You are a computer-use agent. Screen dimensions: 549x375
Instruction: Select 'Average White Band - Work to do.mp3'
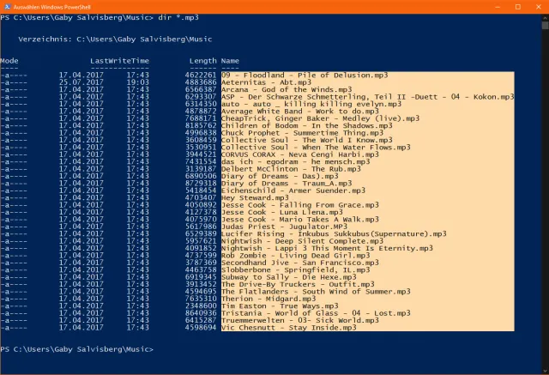pos(300,112)
